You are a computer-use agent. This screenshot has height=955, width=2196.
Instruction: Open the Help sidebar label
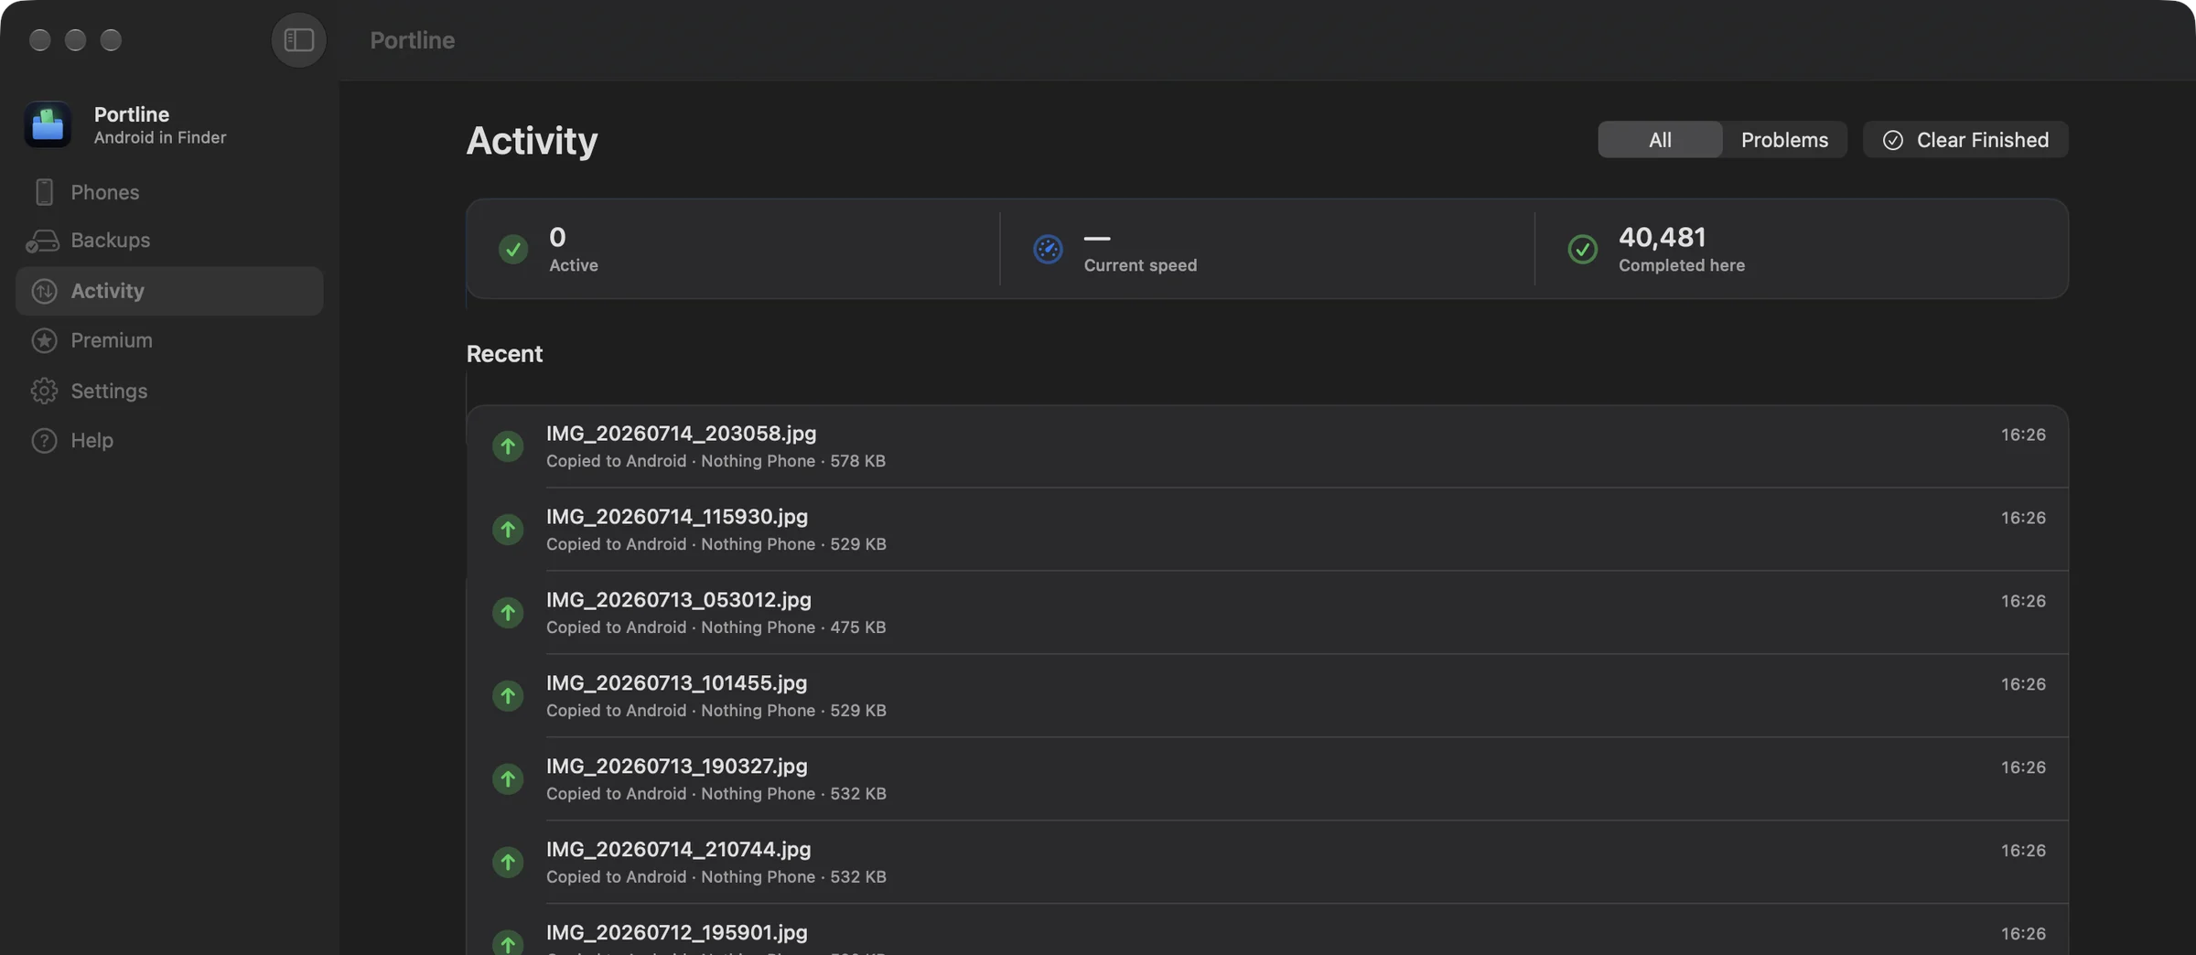91,440
